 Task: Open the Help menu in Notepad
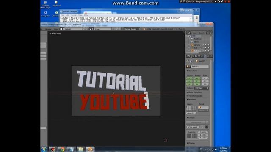(x=86, y=15)
